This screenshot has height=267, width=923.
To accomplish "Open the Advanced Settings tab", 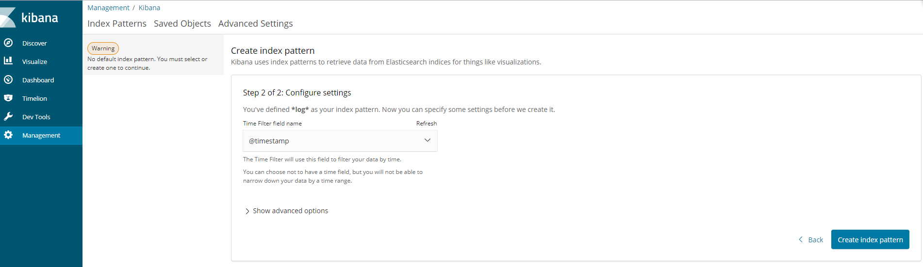I will 255,24.
